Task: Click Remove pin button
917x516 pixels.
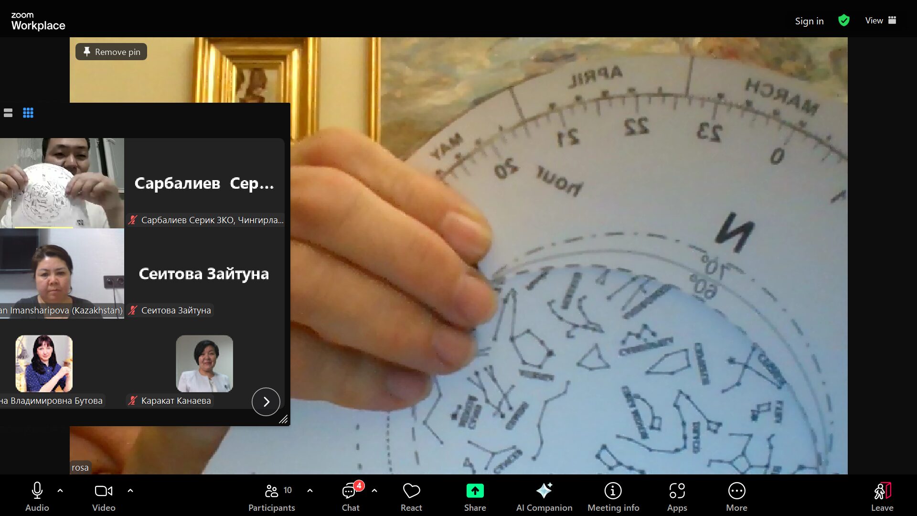Action: (111, 52)
